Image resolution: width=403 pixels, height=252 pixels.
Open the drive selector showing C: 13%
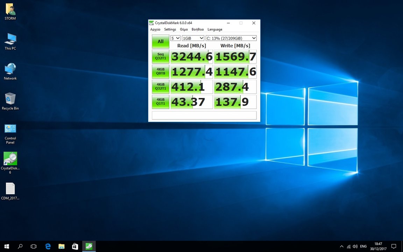tap(231, 38)
